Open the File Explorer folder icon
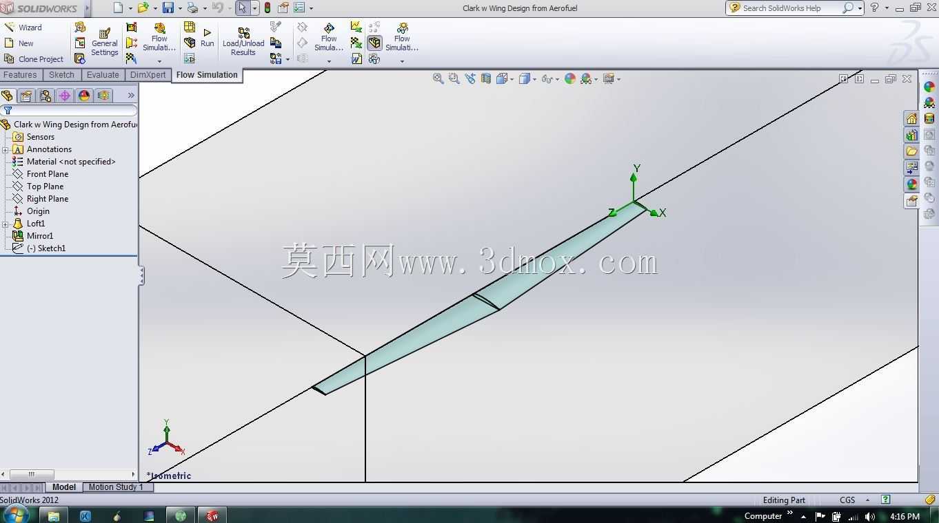 click(x=911, y=151)
